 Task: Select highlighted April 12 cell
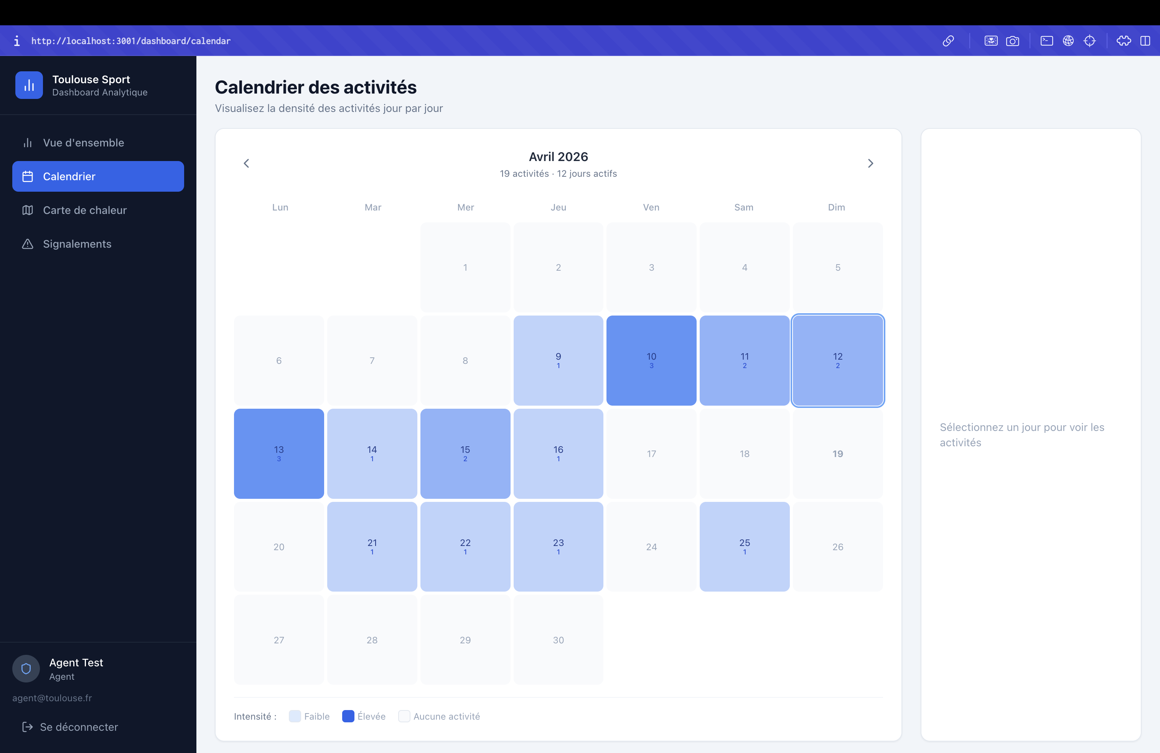pos(838,360)
